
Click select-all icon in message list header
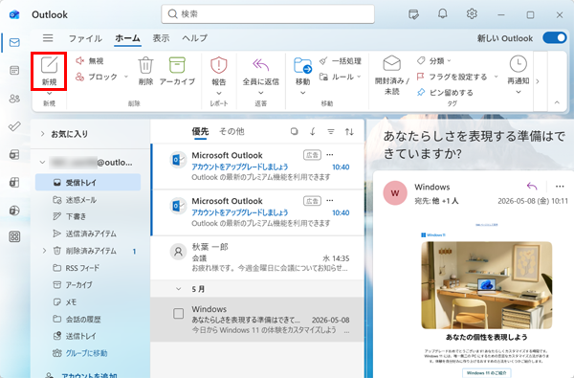[295, 131]
